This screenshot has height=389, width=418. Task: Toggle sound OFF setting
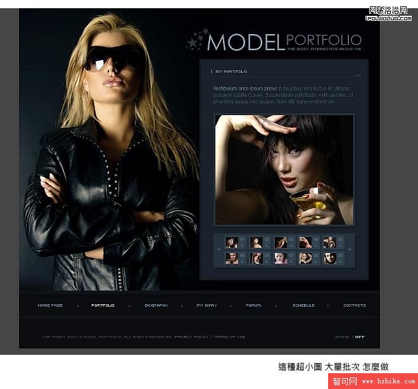coord(360,337)
